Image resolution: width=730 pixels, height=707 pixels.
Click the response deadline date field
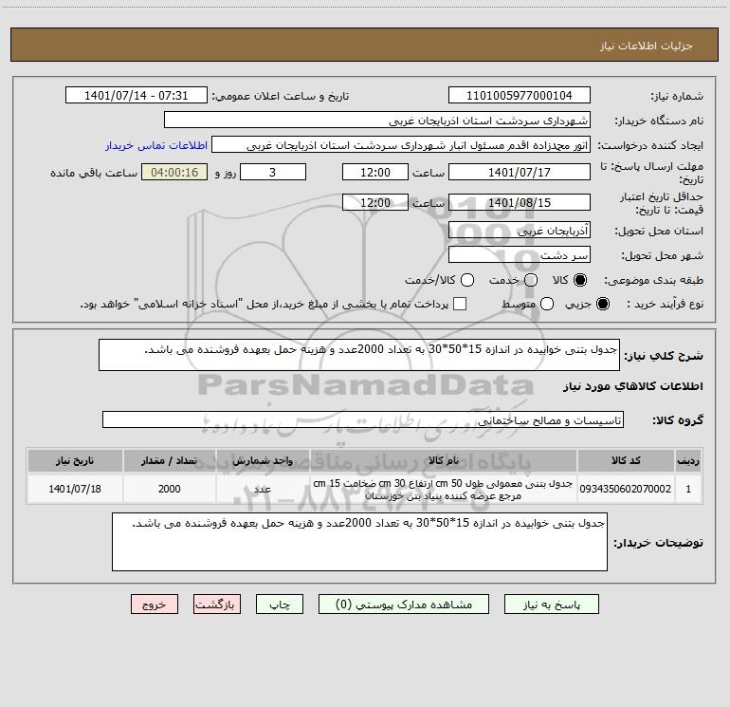click(x=520, y=173)
